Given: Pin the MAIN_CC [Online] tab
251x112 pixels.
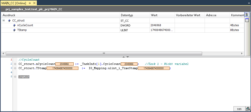Looking at the screenshot, I should [x=30, y=3].
